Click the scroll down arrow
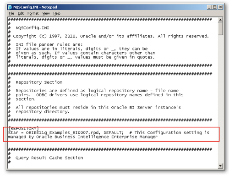229x175 pixels. click(220, 165)
